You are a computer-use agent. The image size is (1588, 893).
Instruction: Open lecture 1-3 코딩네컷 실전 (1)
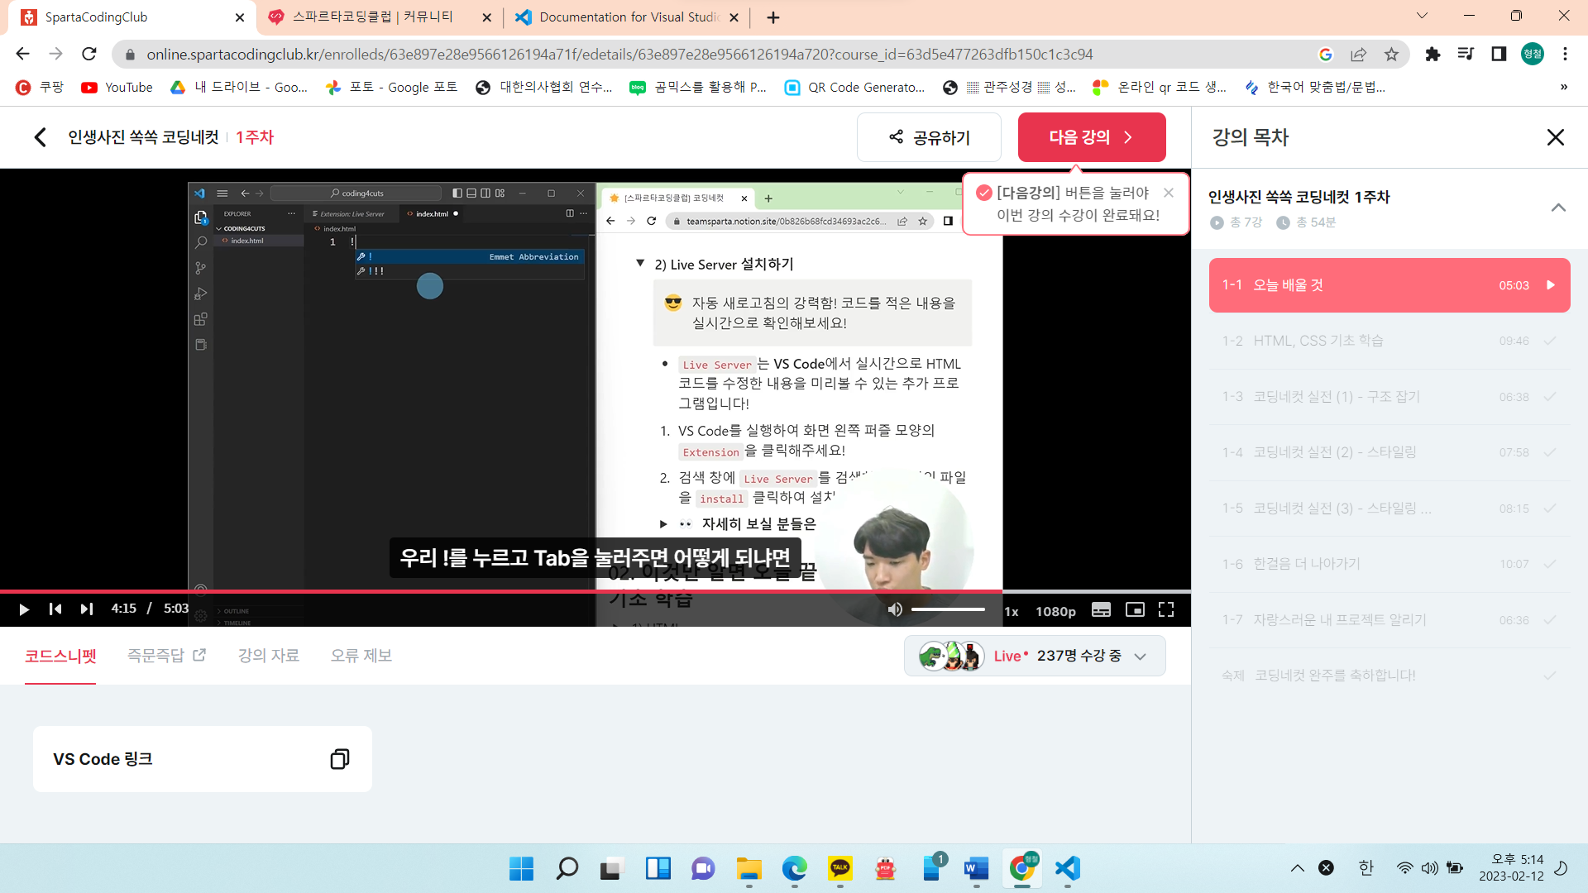[x=1389, y=397]
